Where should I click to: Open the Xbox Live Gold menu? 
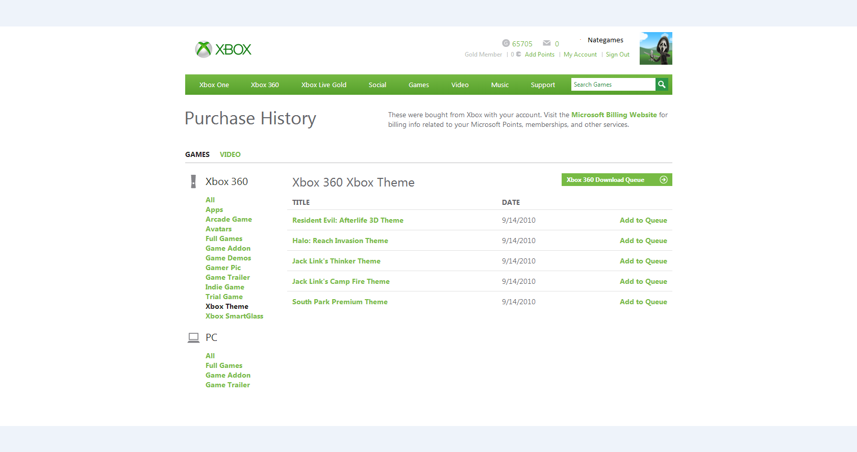click(324, 85)
